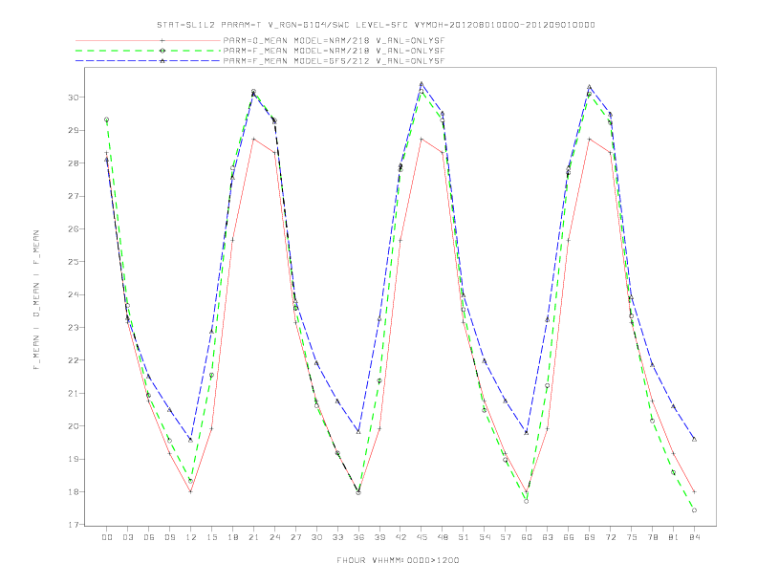Click x-axis tick label 00
The height and width of the screenshot is (585, 757).
point(107,537)
